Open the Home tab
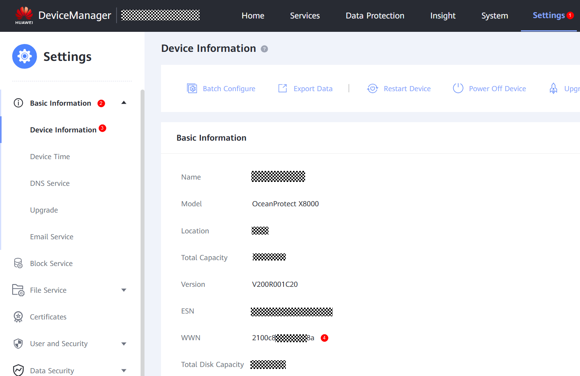The image size is (580, 376). click(253, 16)
